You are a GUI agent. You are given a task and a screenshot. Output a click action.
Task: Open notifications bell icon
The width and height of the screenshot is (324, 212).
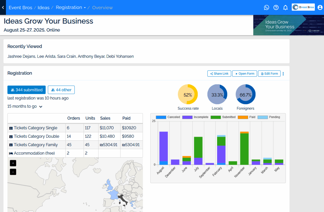[285, 8]
